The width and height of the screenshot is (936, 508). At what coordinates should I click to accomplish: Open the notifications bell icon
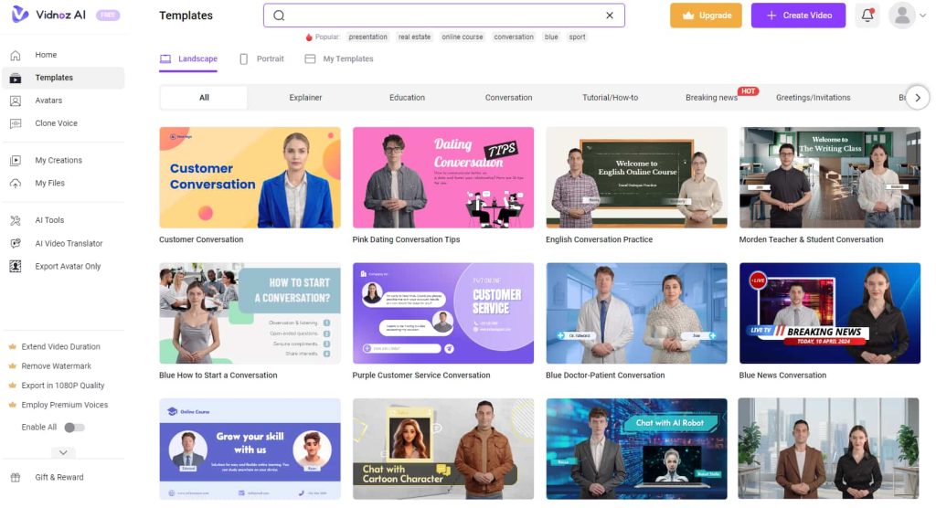(x=867, y=16)
